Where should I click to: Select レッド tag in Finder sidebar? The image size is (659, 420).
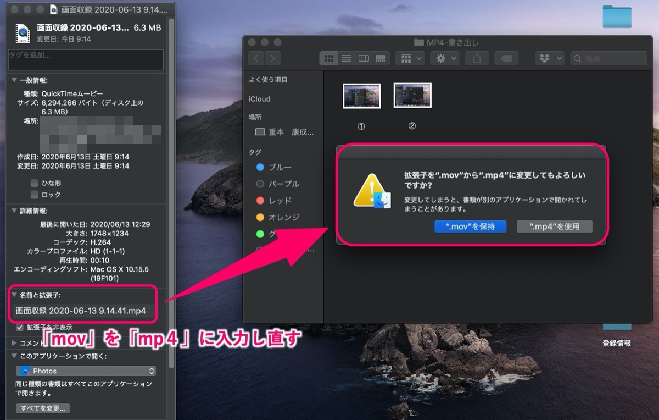pyautogui.click(x=274, y=201)
